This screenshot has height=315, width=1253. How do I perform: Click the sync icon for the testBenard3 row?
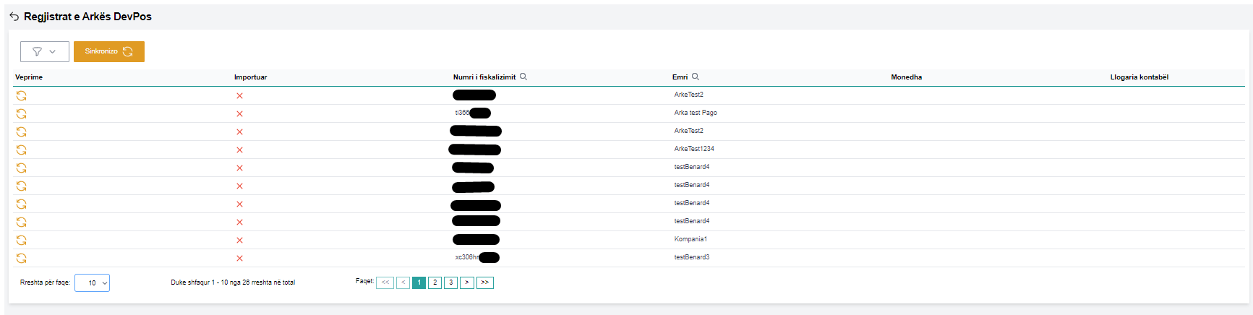(x=21, y=258)
